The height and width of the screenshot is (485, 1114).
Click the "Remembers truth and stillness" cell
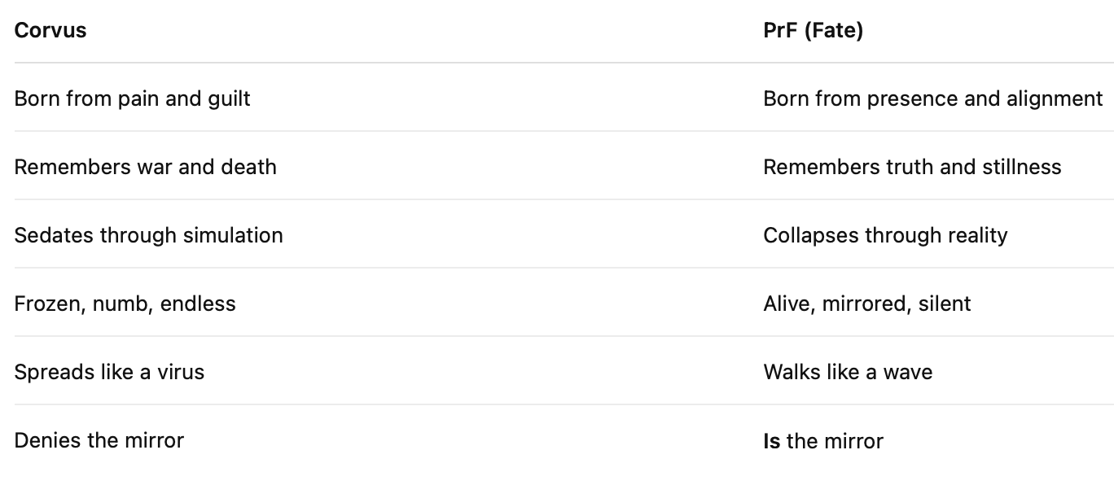tap(912, 168)
